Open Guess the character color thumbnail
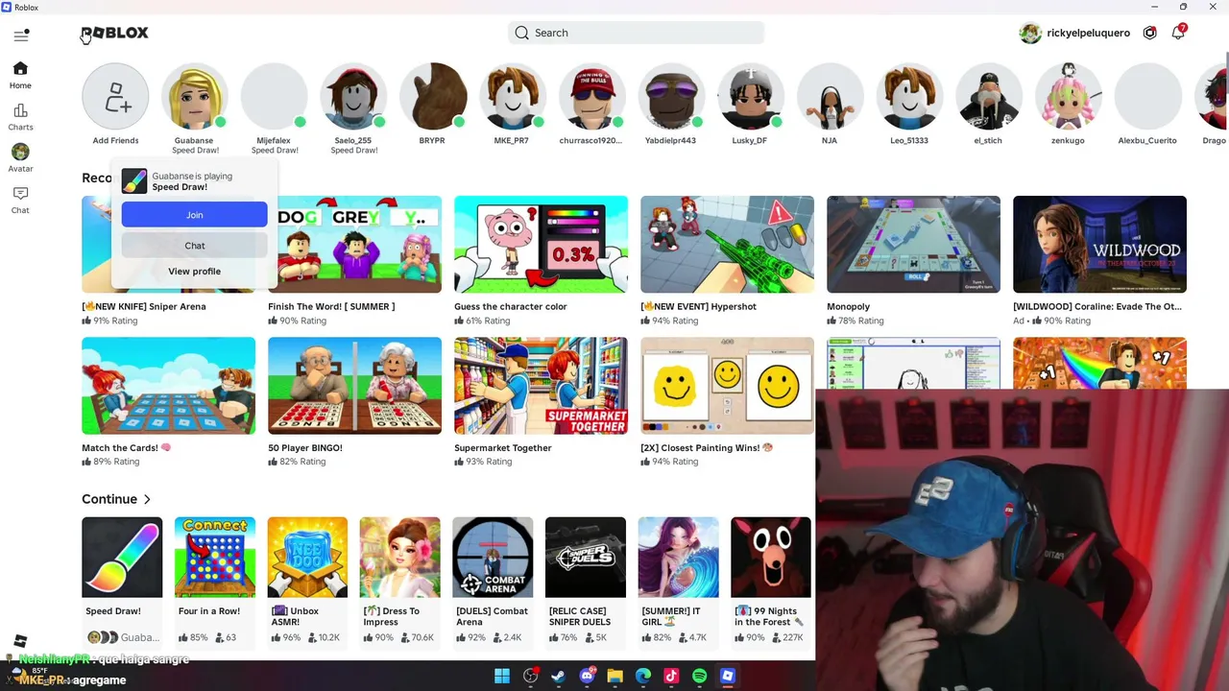 pos(541,244)
